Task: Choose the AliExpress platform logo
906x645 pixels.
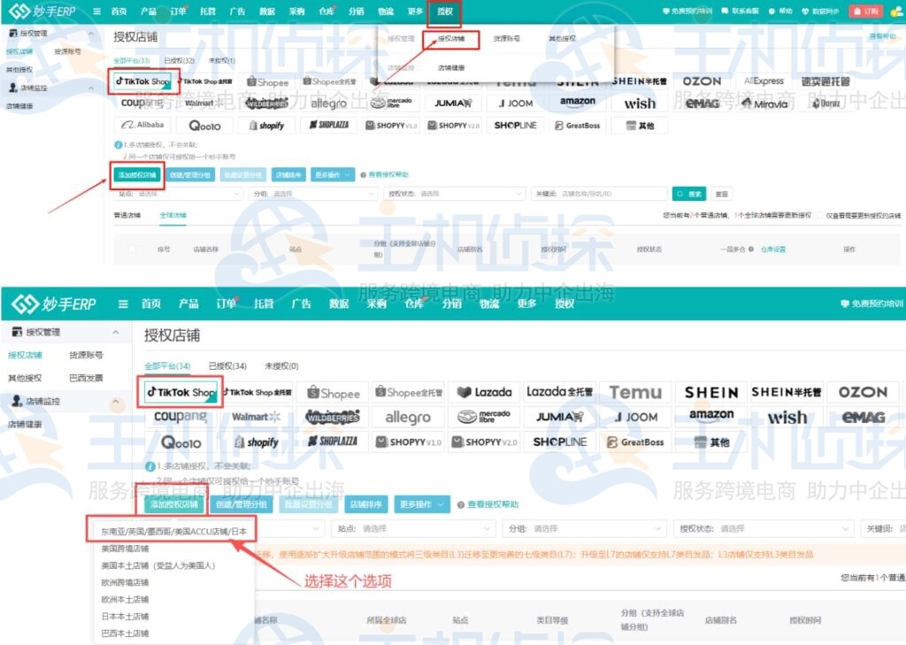Action: [x=763, y=81]
